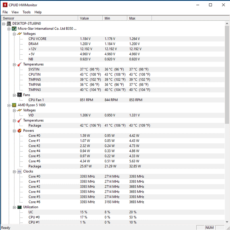Open the Tools menu
The image size is (230, 230).
coord(26,12)
